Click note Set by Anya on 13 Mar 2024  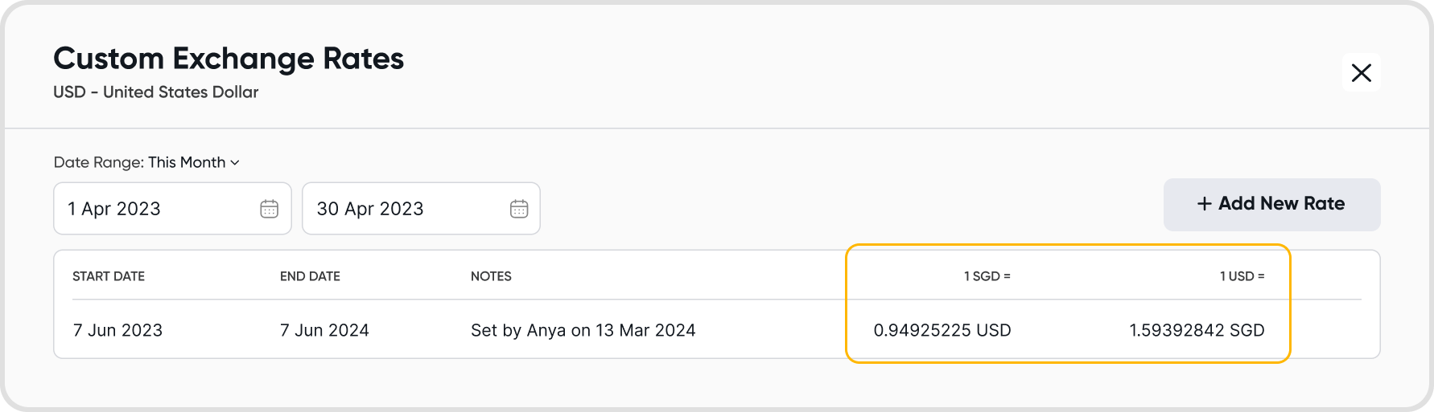click(x=583, y=330)
